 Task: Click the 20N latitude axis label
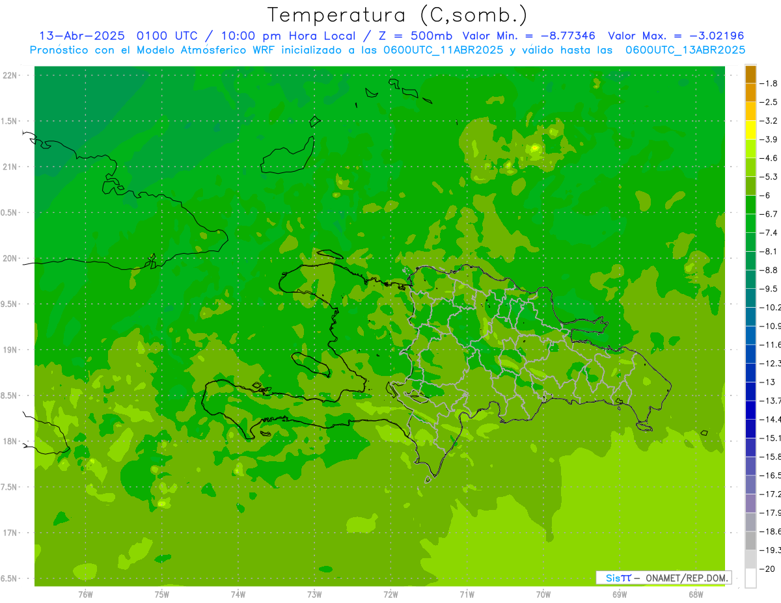[x=10, y=259]
